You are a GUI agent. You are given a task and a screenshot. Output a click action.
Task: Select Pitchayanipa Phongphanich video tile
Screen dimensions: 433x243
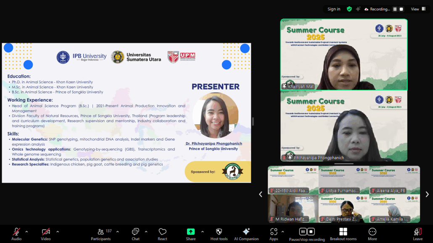pyautogui.click(x=344, y=126)
